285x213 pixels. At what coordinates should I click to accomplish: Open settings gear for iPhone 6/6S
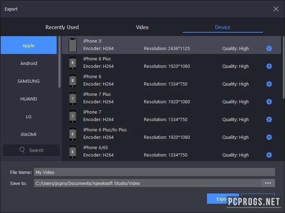coord(269,155)
